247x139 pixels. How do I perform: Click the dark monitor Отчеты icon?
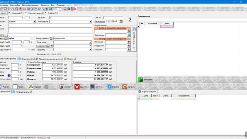click(x=93, y=86)
